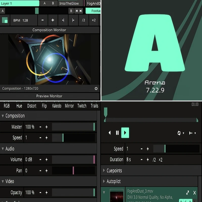Select the Layer 1 header
The image size is (202, 202).
pos(20,3)
